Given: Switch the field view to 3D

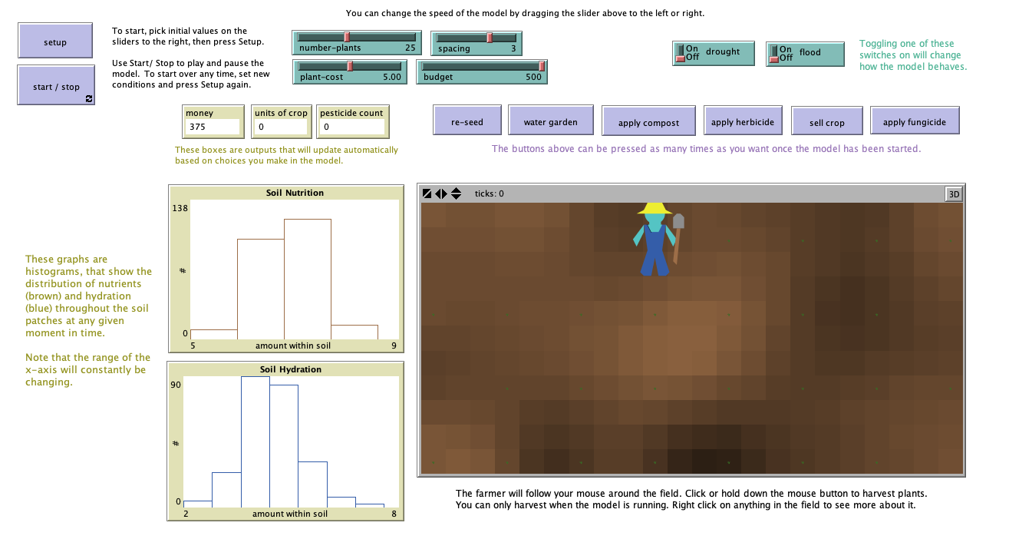Looking at the screenshot, I should point(954,194).
